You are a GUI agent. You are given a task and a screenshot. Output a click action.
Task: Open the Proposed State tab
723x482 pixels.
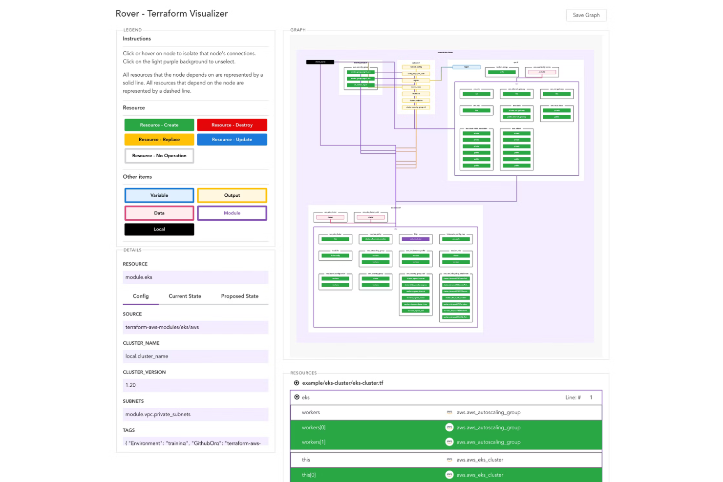(239, 296)
